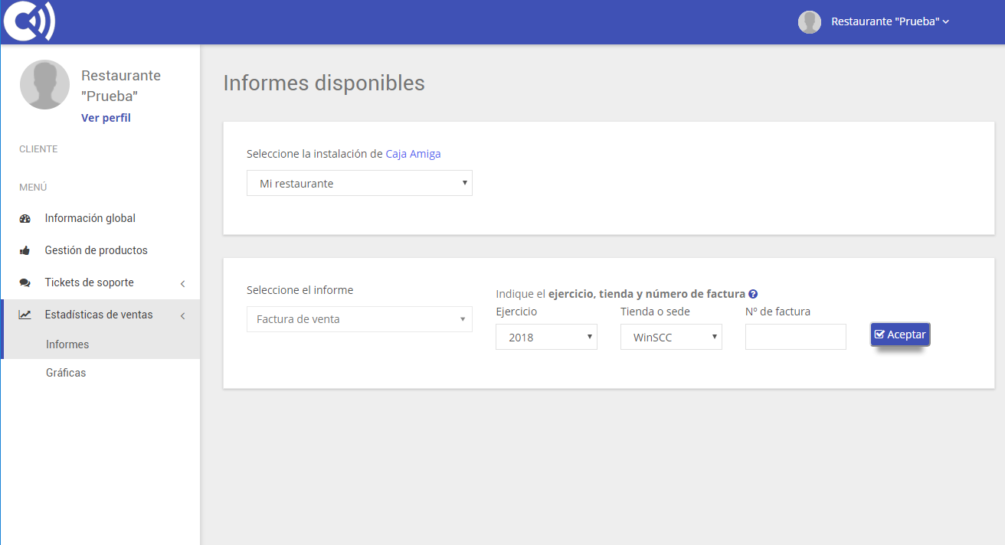This screenshot has height=545, width=1005.
Task: Click the checkbox glyph inside the Aceptar button
Action: coord(881,334)
